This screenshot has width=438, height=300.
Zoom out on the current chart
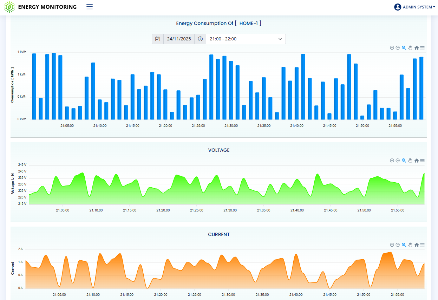pos(398,245)
